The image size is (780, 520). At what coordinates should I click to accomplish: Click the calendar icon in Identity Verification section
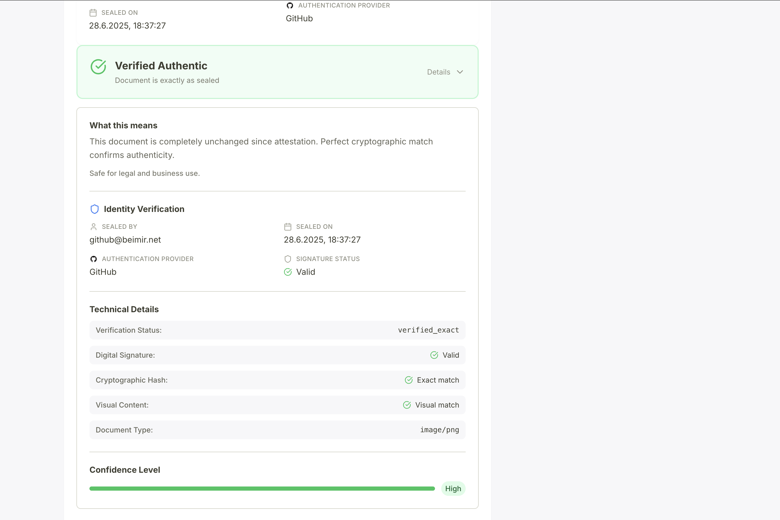(288, 227)
